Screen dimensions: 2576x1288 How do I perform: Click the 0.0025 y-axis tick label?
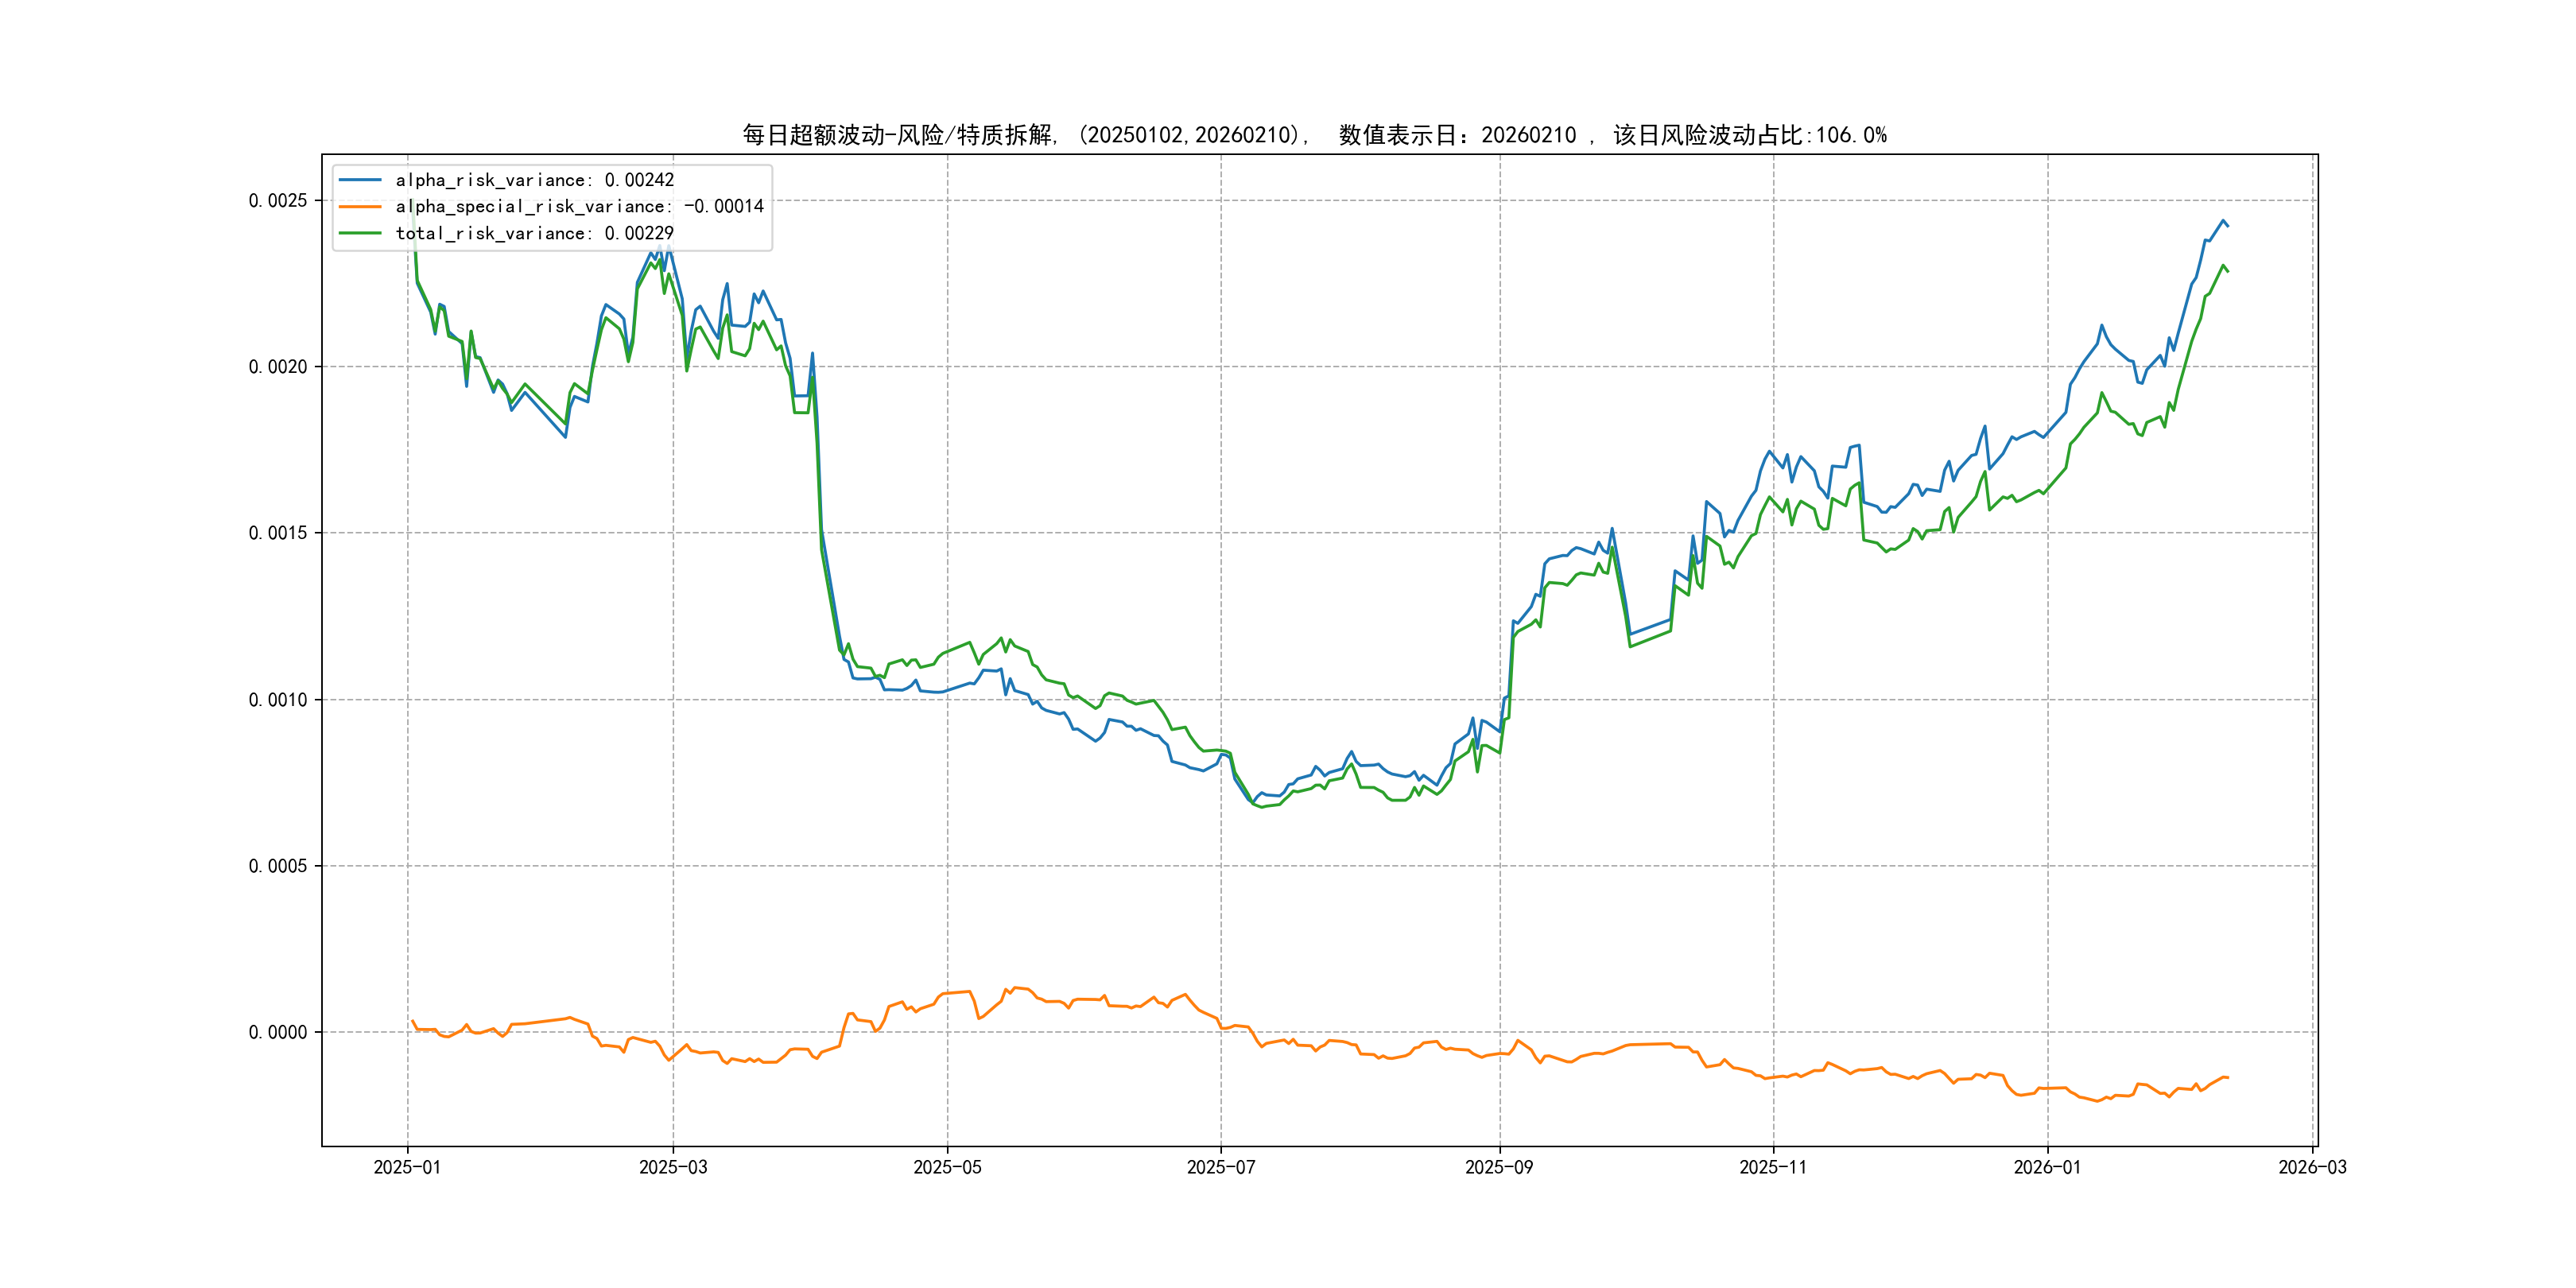point(278,200)
